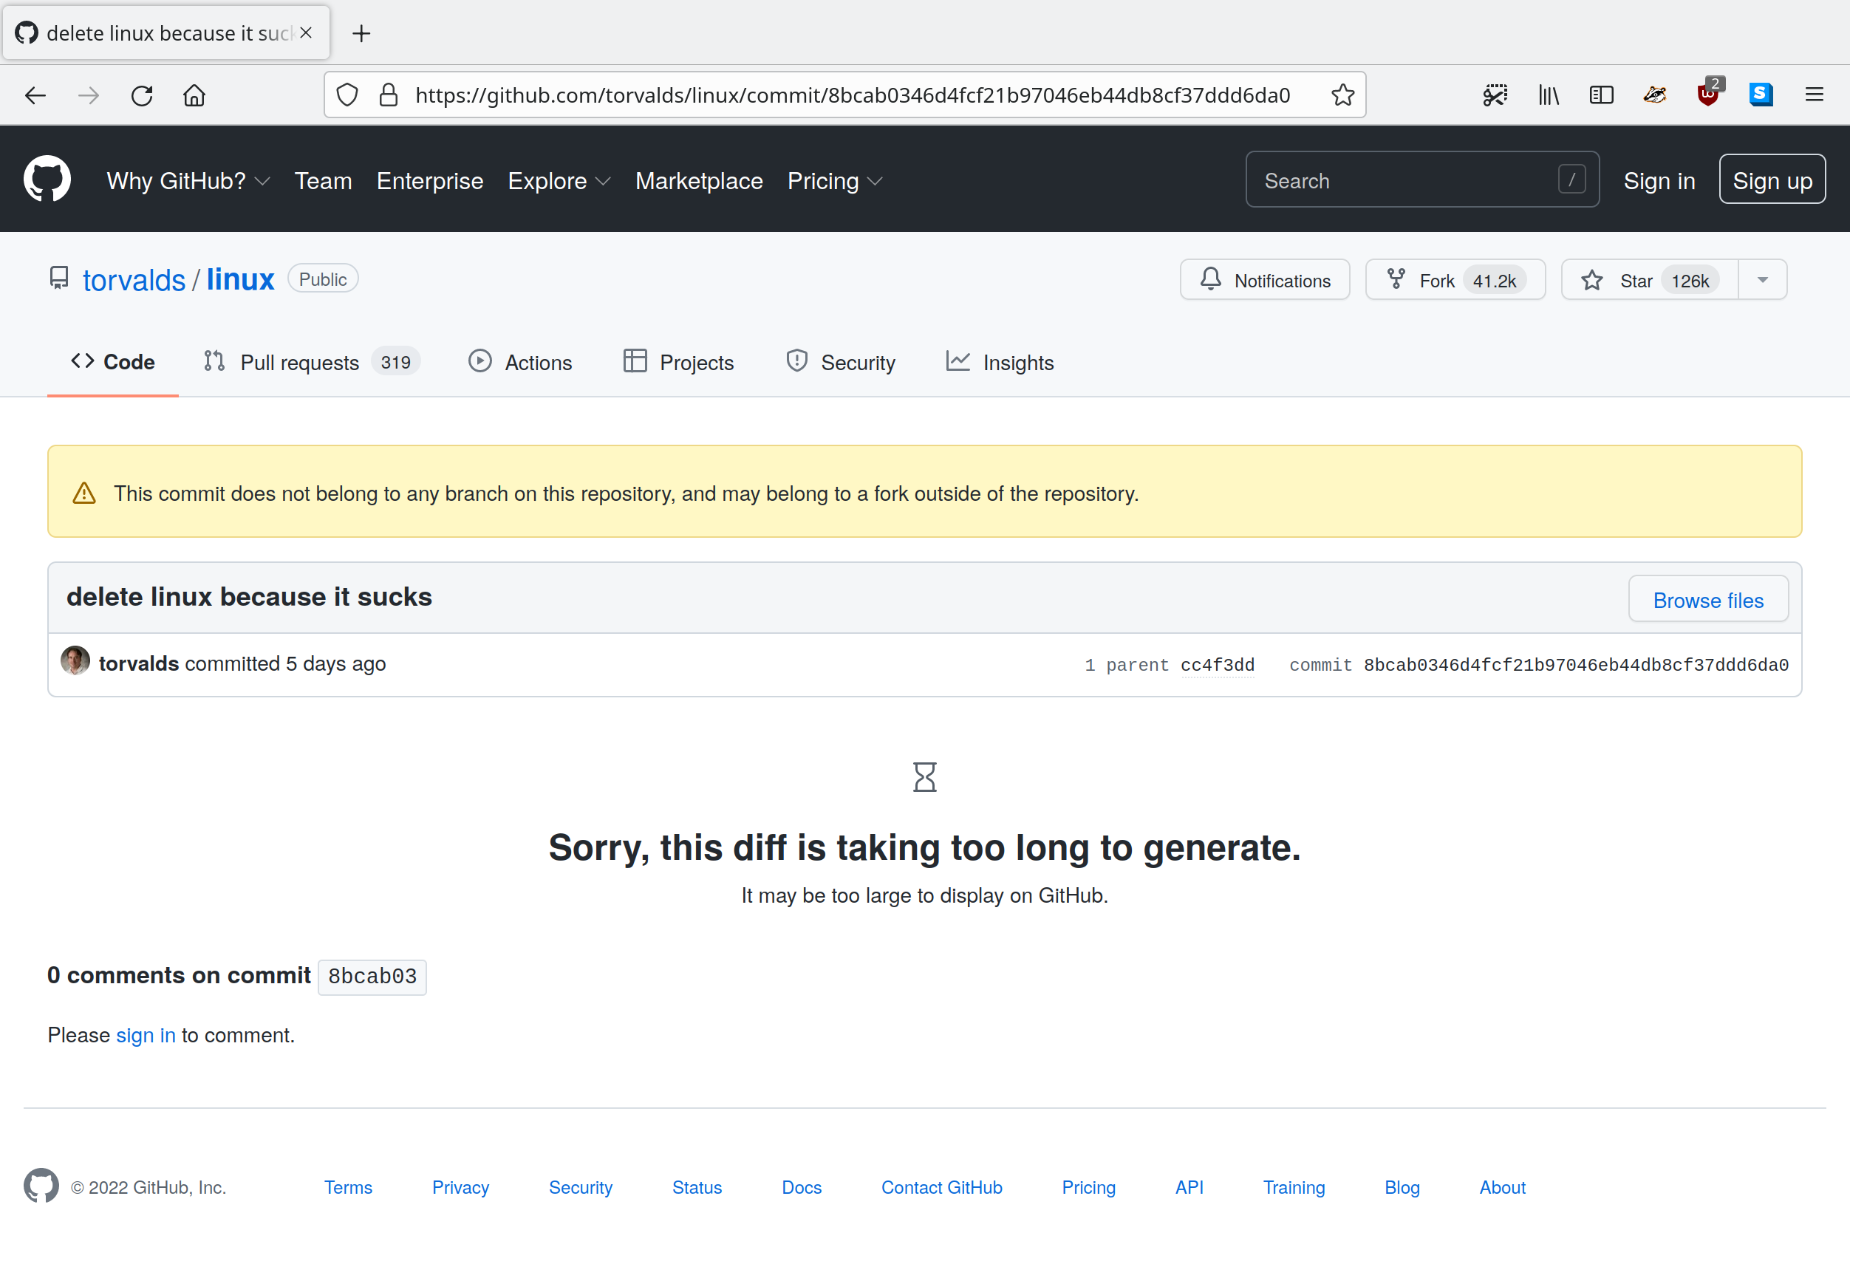Image resolution: width=1850 pixels, height=1278 pixels.
Task: Open Privacy footer link
Action: 460,1186
